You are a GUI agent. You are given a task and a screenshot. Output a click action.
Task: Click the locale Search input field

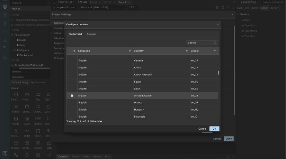(200, 43)
